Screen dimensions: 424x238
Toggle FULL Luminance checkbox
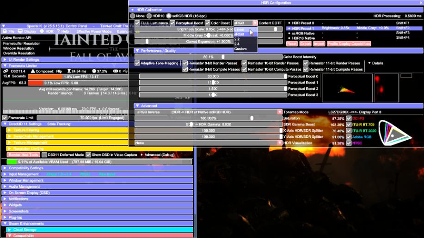coord(137,23)
